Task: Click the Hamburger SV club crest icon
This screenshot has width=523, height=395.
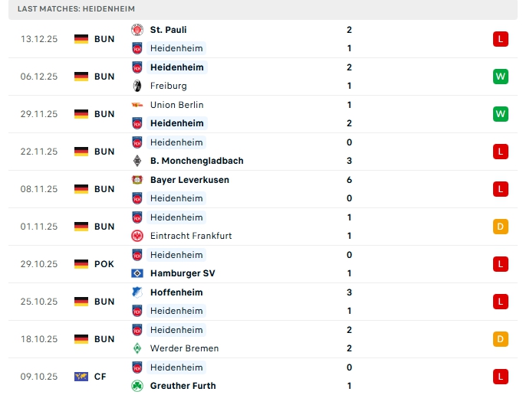Action: (137, 273)
